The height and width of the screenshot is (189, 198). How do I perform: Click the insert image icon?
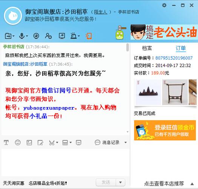29,143
